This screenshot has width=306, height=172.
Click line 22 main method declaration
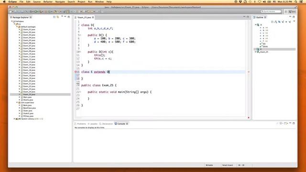point(120,92)
